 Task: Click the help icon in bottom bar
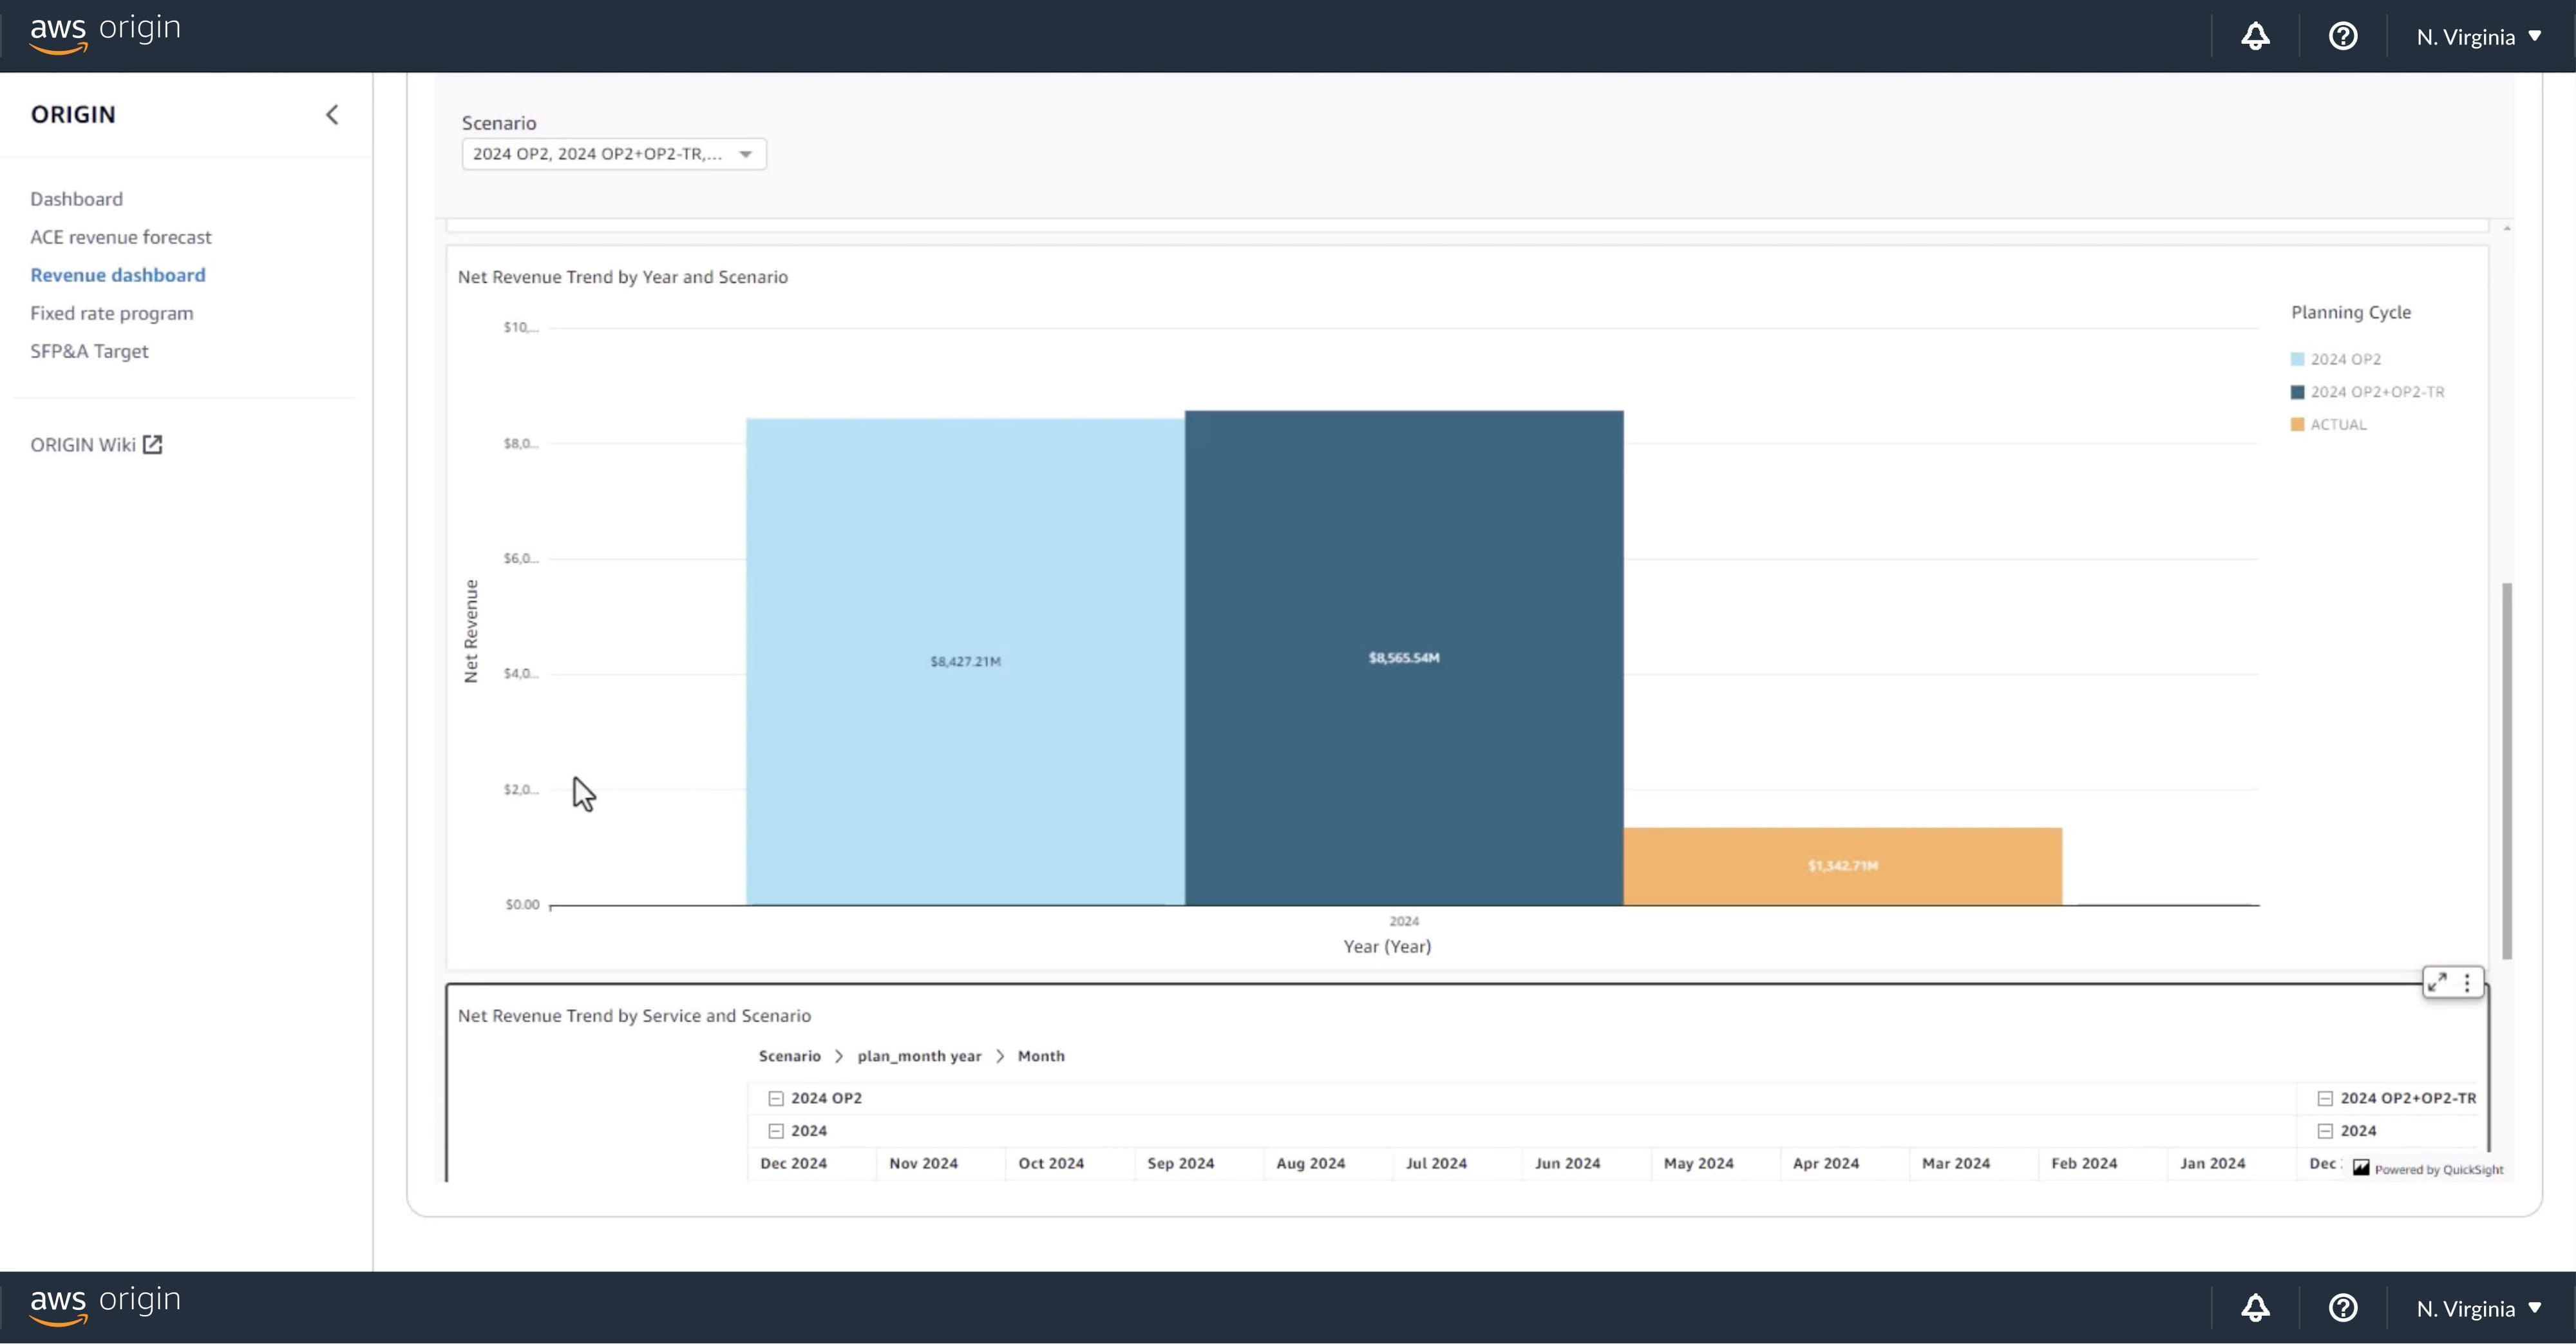pyautogui.click(x=2343, y=1308)
